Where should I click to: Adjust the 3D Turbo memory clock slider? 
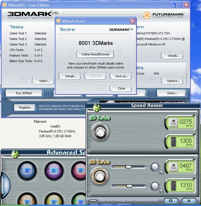(x=129, y=186)
